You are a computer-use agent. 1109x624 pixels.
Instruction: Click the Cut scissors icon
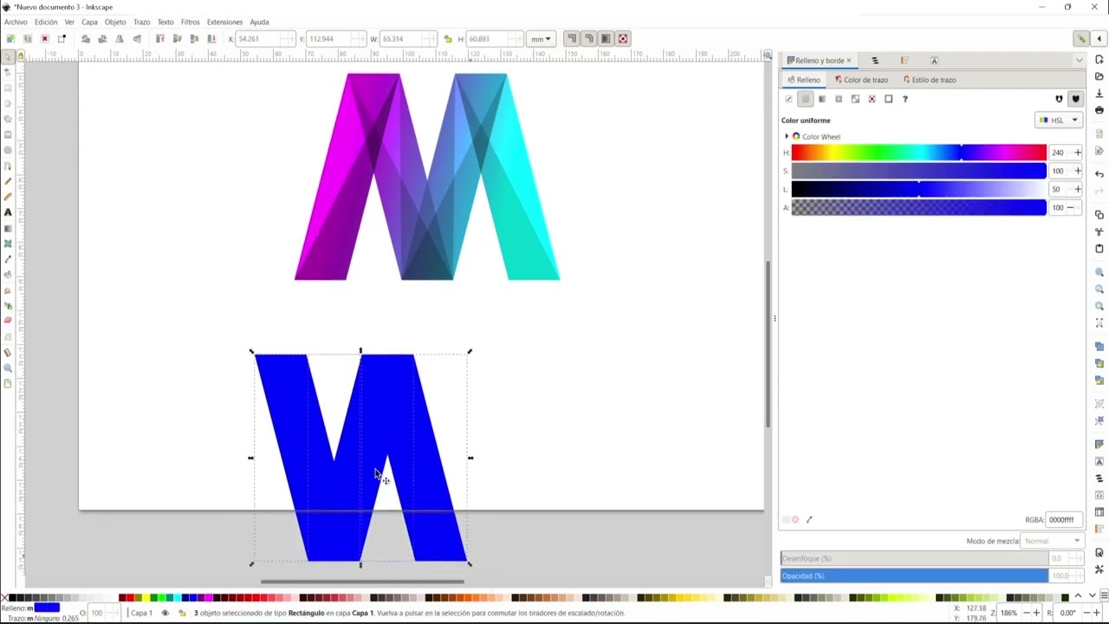pos(1099,231)
